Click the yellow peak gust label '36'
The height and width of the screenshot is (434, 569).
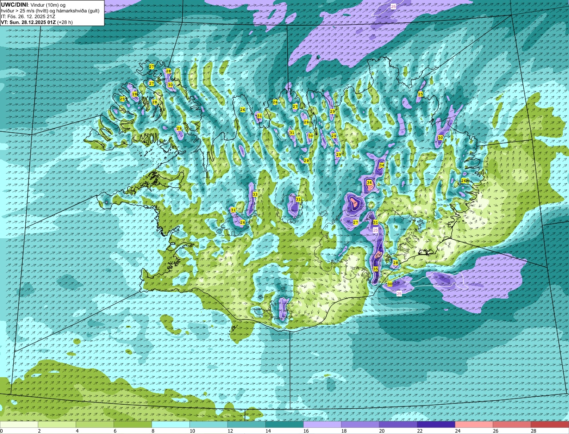[x=369, y=182]
